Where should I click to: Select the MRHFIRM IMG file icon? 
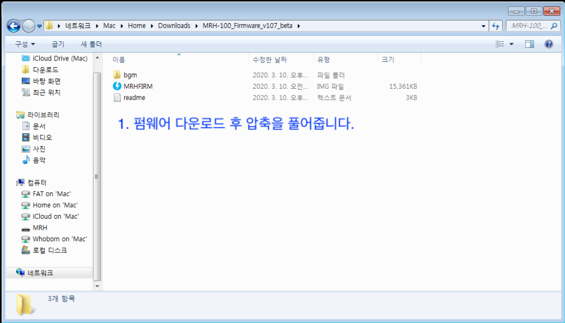tap(117, 87)
